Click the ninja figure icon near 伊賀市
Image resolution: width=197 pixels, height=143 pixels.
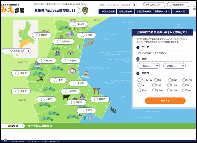40,78
